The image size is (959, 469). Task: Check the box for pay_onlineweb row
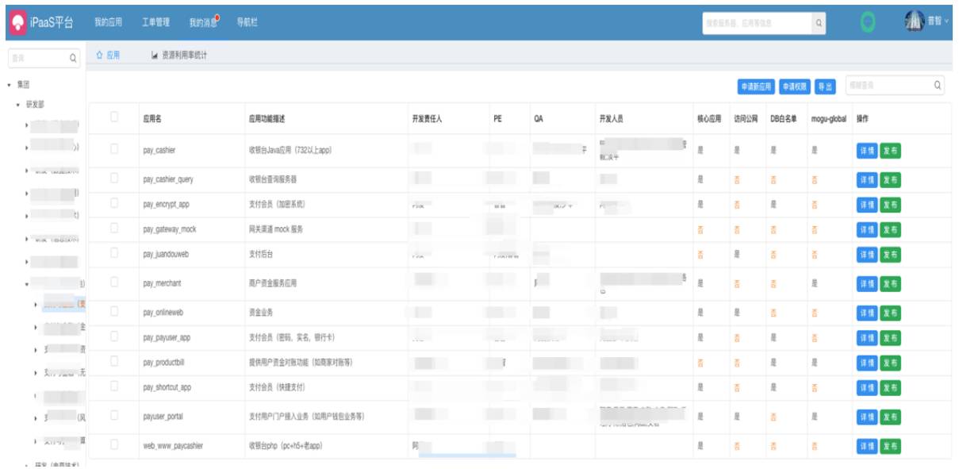pos(114,312)
